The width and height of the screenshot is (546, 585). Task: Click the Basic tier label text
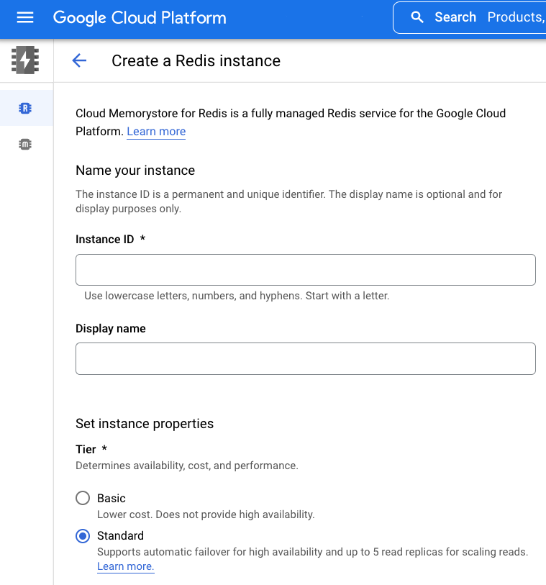(x=112, y=498)
